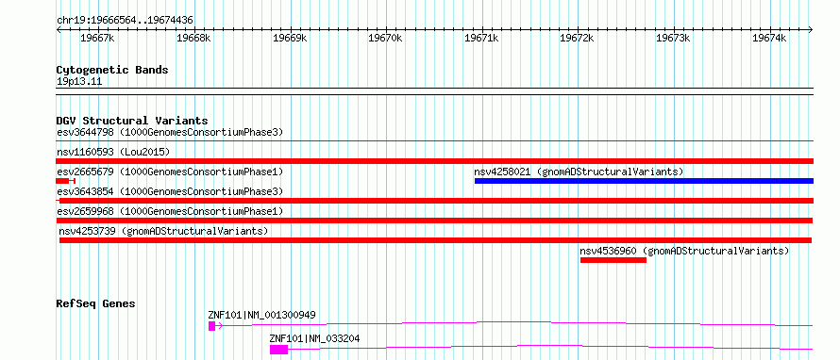Select the short nsv4536960 red bar
Image resolution: width=840 pixels, height=360 pixels.
point(613,260)
